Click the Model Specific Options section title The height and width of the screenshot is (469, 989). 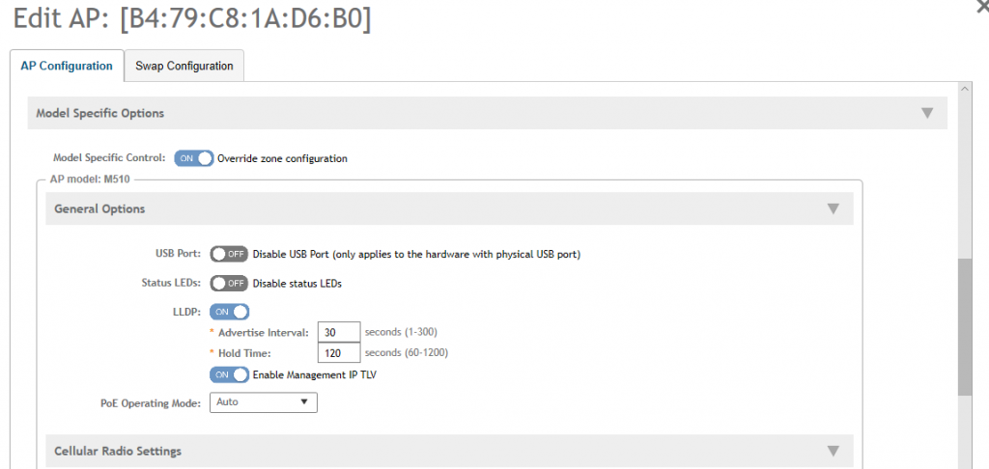tap(100, 113)
